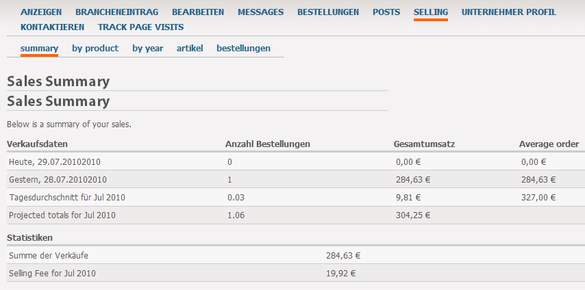This screenshot has height=290, width=585.
Task: Click the POSTS tab
Action: click(386, 12)
